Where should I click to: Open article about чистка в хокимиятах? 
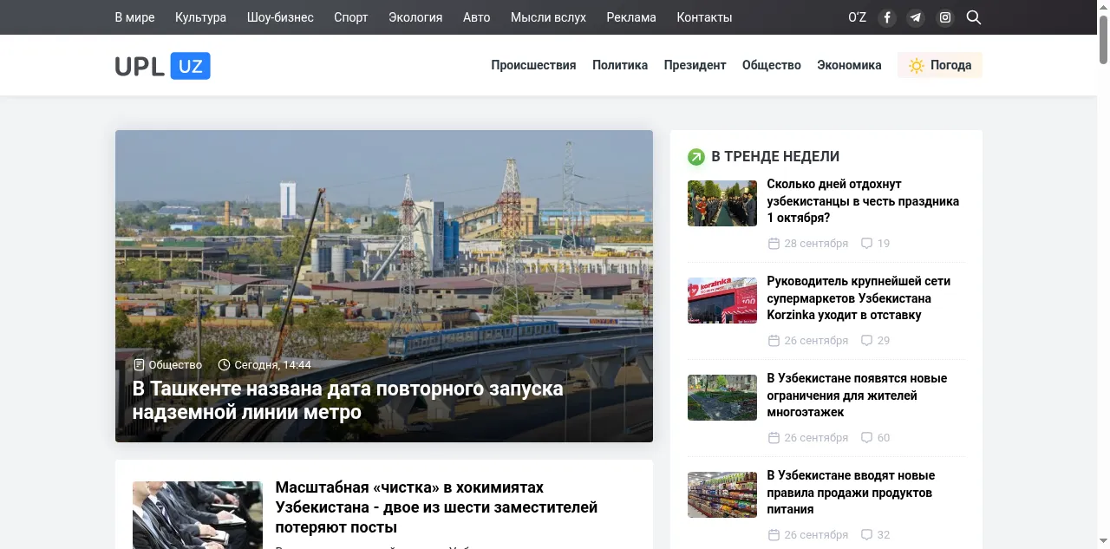pos(436,507)
